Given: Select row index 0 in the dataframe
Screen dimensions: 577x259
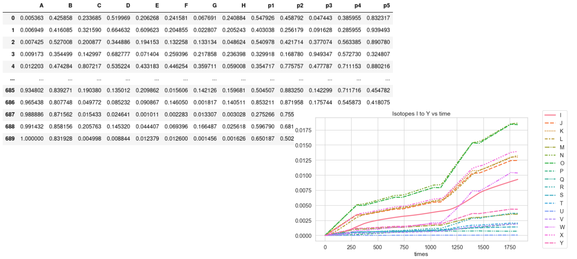Looking at the screenshot, I should point(13,18).
